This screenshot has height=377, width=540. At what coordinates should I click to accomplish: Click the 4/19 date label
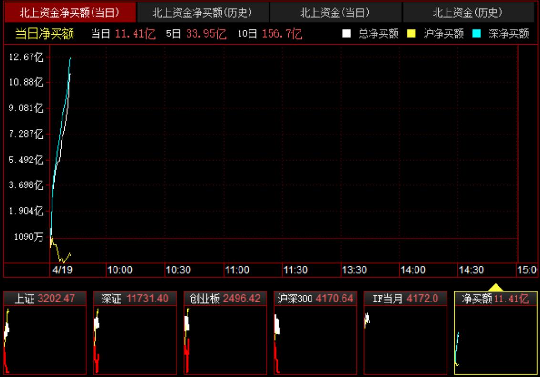[62, 270]
